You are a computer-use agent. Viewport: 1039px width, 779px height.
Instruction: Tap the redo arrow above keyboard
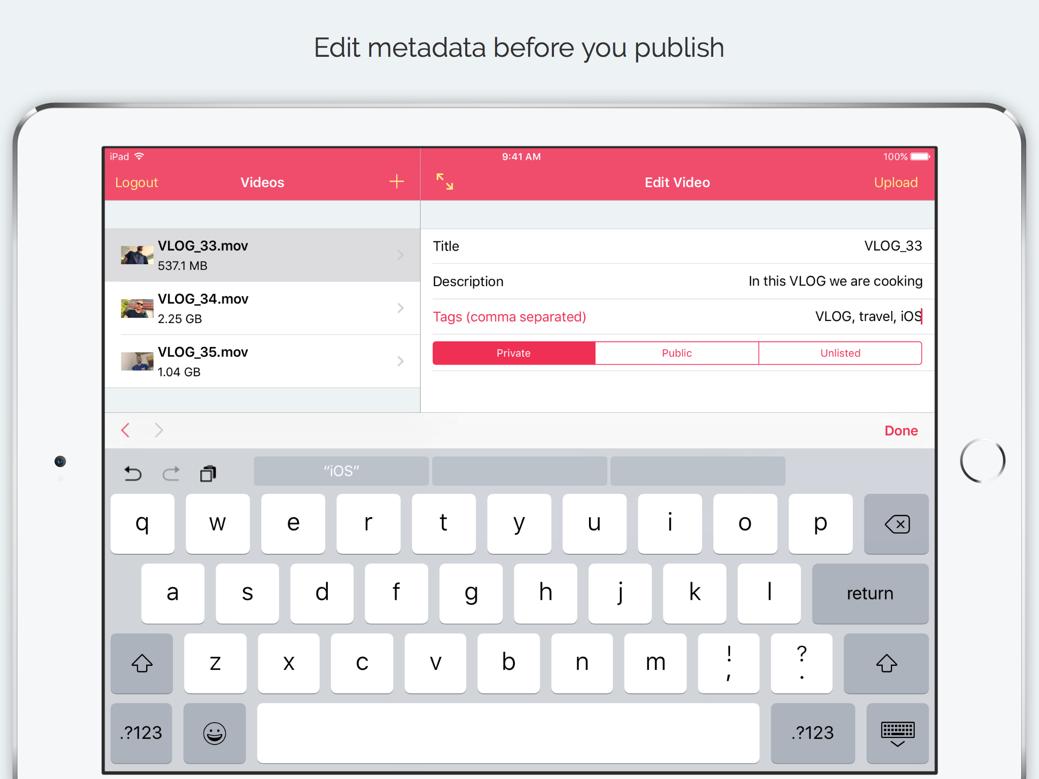coord(171,473)
